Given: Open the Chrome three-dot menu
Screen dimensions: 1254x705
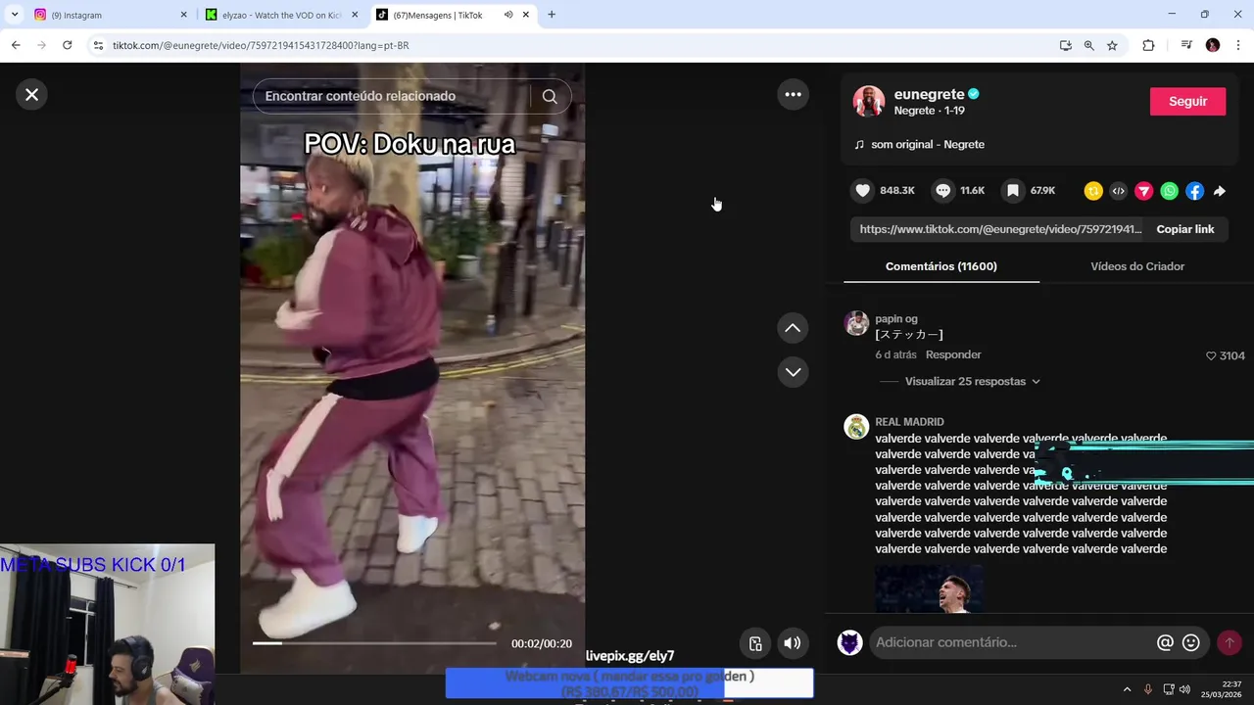Looking at the screenshot, I should (1238, 45).
